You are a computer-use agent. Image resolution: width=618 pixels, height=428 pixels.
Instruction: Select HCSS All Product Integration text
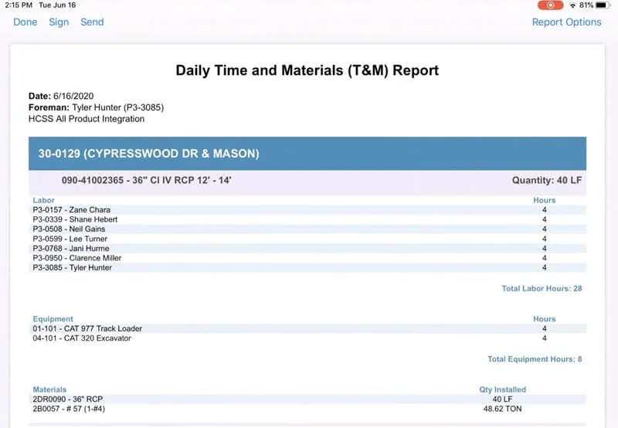click(87, 119)
